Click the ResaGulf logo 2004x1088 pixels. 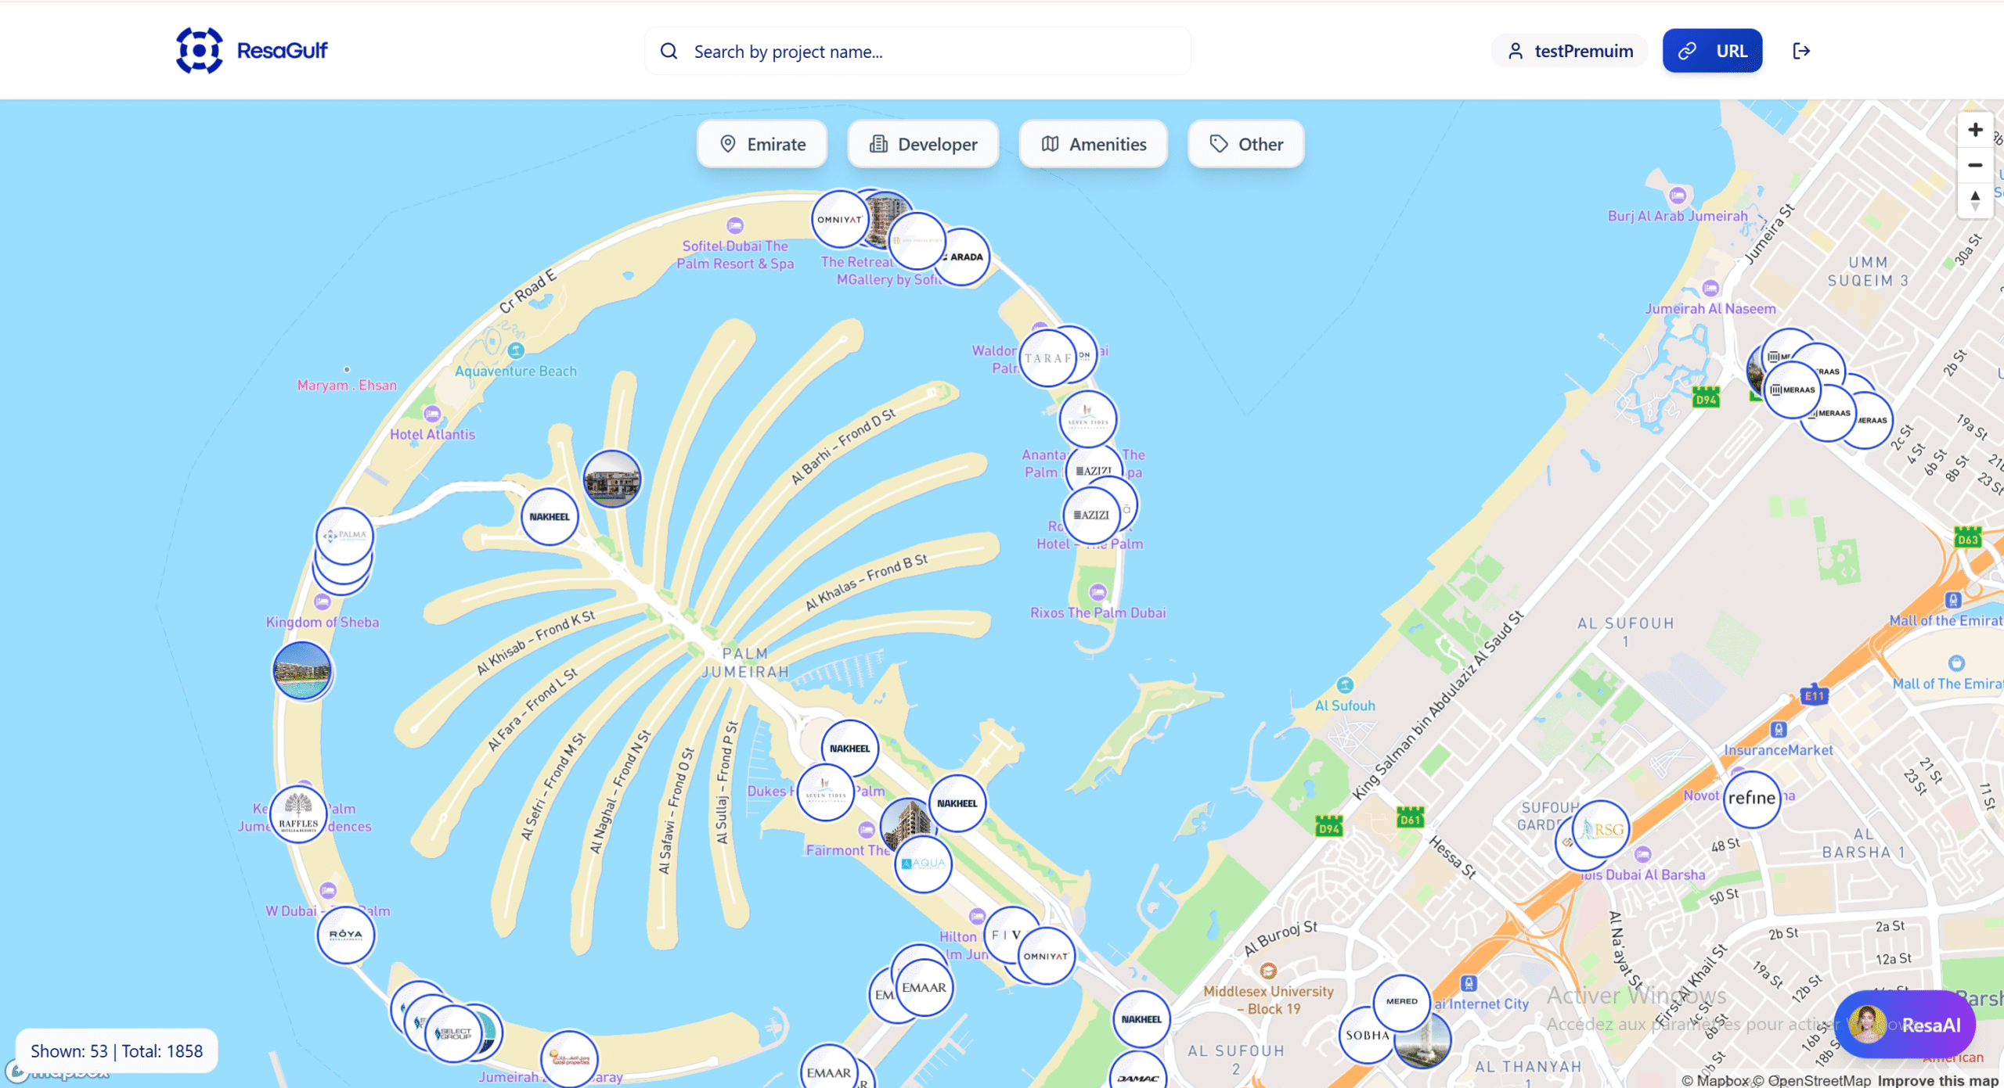click(x=251, y=51)
